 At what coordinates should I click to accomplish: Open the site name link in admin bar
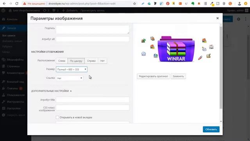[x=24, y=11]
